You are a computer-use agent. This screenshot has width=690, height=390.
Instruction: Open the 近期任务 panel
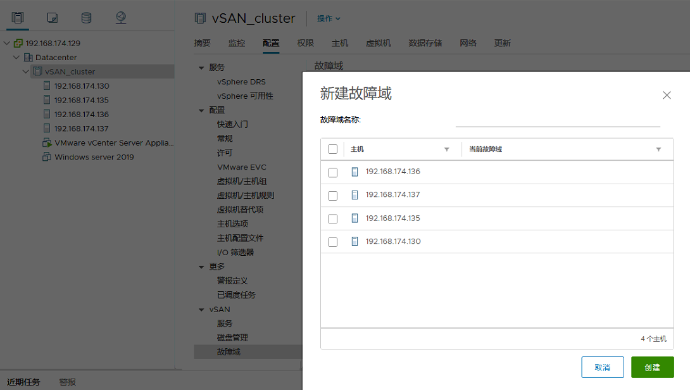23,382
